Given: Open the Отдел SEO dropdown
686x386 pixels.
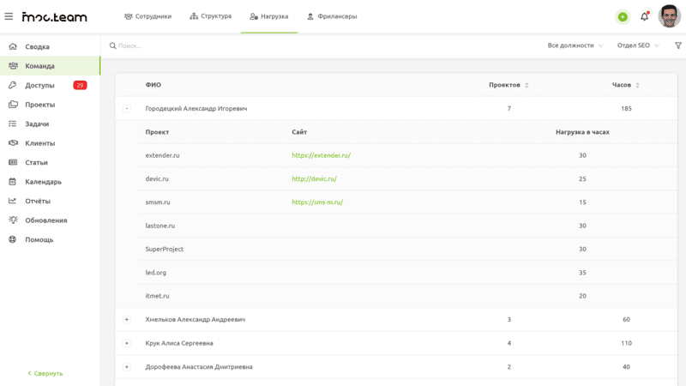Looking at the screenshot, I should tap(638, 45).
